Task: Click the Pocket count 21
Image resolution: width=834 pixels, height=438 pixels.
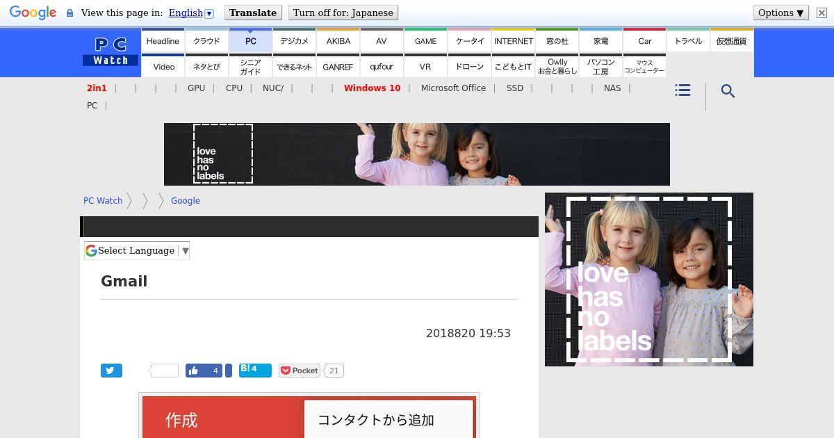Action: point(334,371)
